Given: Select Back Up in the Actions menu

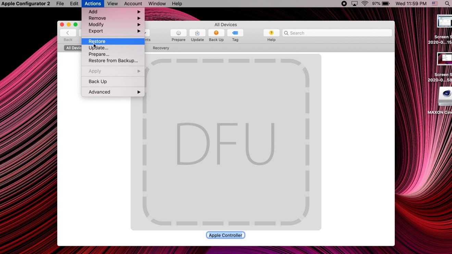Looking at the screenshot, I should (113, 81).
